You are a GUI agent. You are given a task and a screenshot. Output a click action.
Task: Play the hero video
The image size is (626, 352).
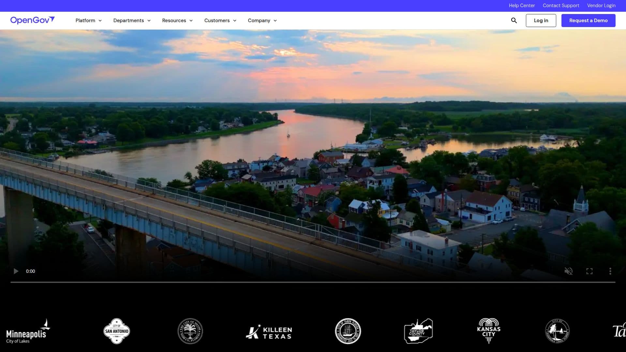pyautogui.click(x=16, y=271)
